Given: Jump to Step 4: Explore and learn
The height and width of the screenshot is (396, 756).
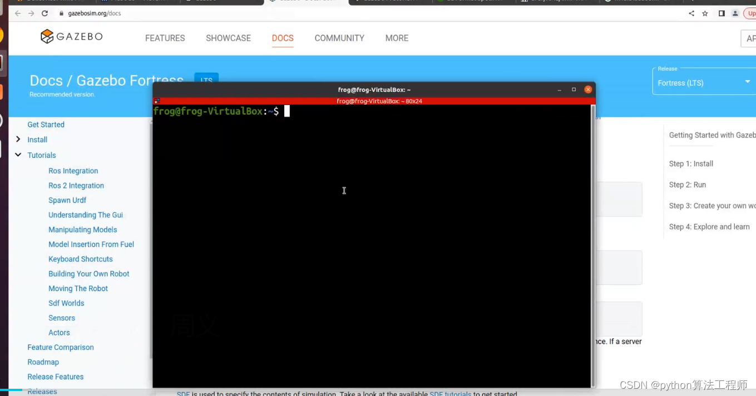Looking at the screenshot, I should point(709,227).
